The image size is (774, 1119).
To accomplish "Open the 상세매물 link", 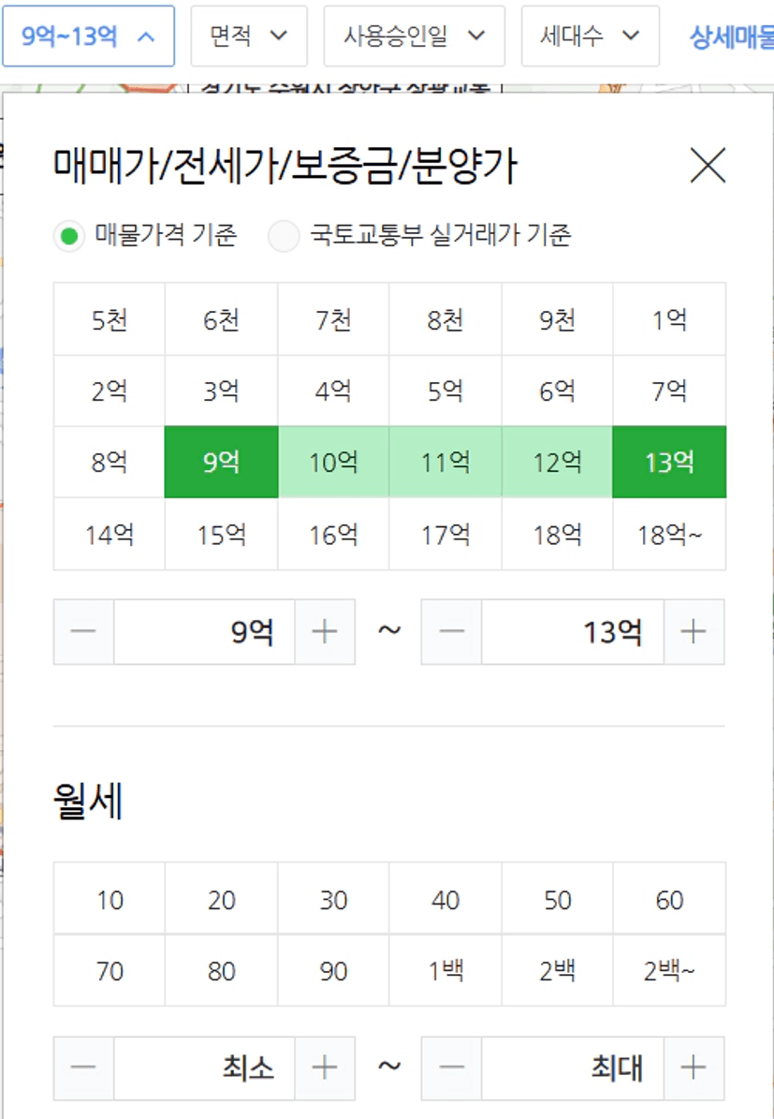I will point(731,37).
